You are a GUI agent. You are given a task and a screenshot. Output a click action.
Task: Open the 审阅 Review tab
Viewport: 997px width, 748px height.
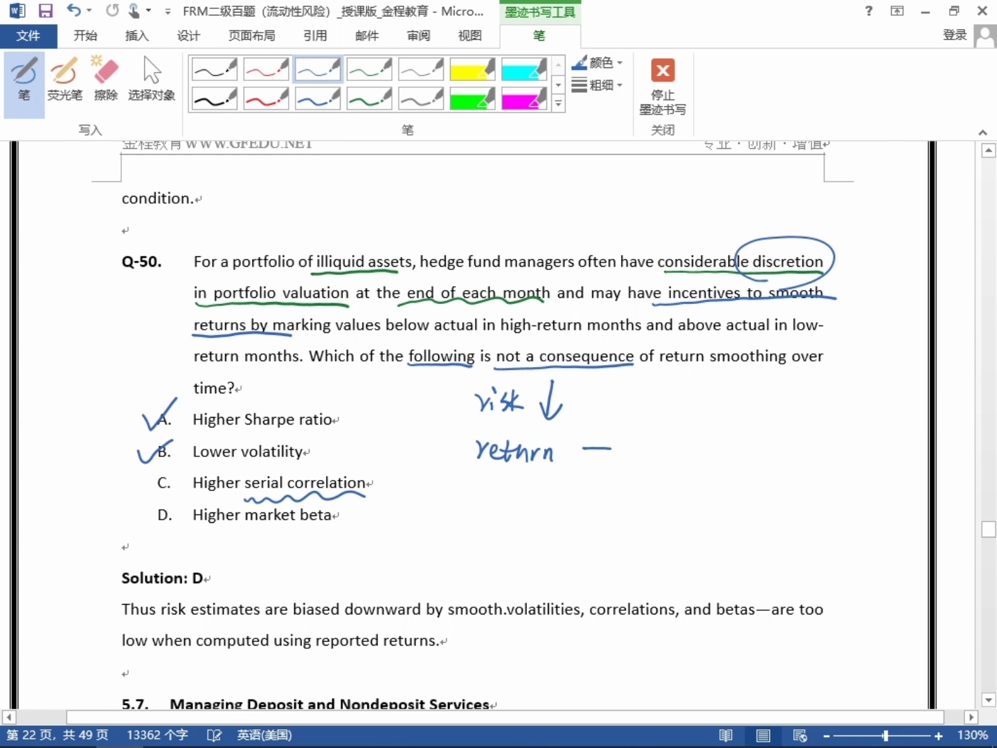click(418, 35)
